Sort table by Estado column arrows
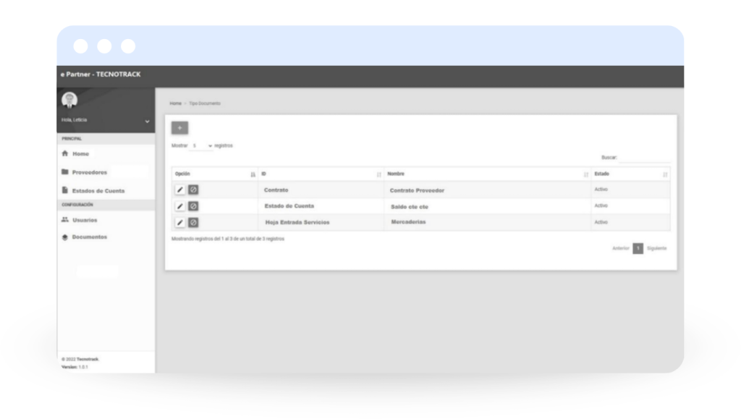The image size is (741, 419). click(664, 174)
